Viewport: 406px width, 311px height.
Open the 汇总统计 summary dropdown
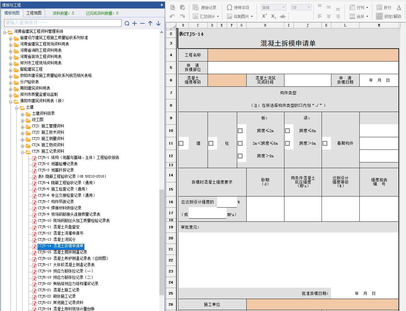(206, 16)
